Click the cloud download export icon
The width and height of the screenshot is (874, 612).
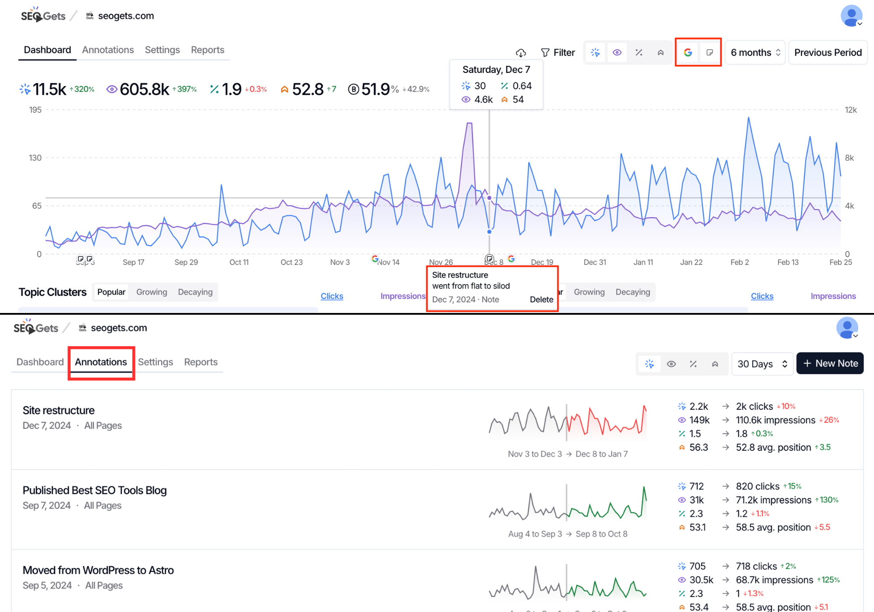tap(520, 53)
